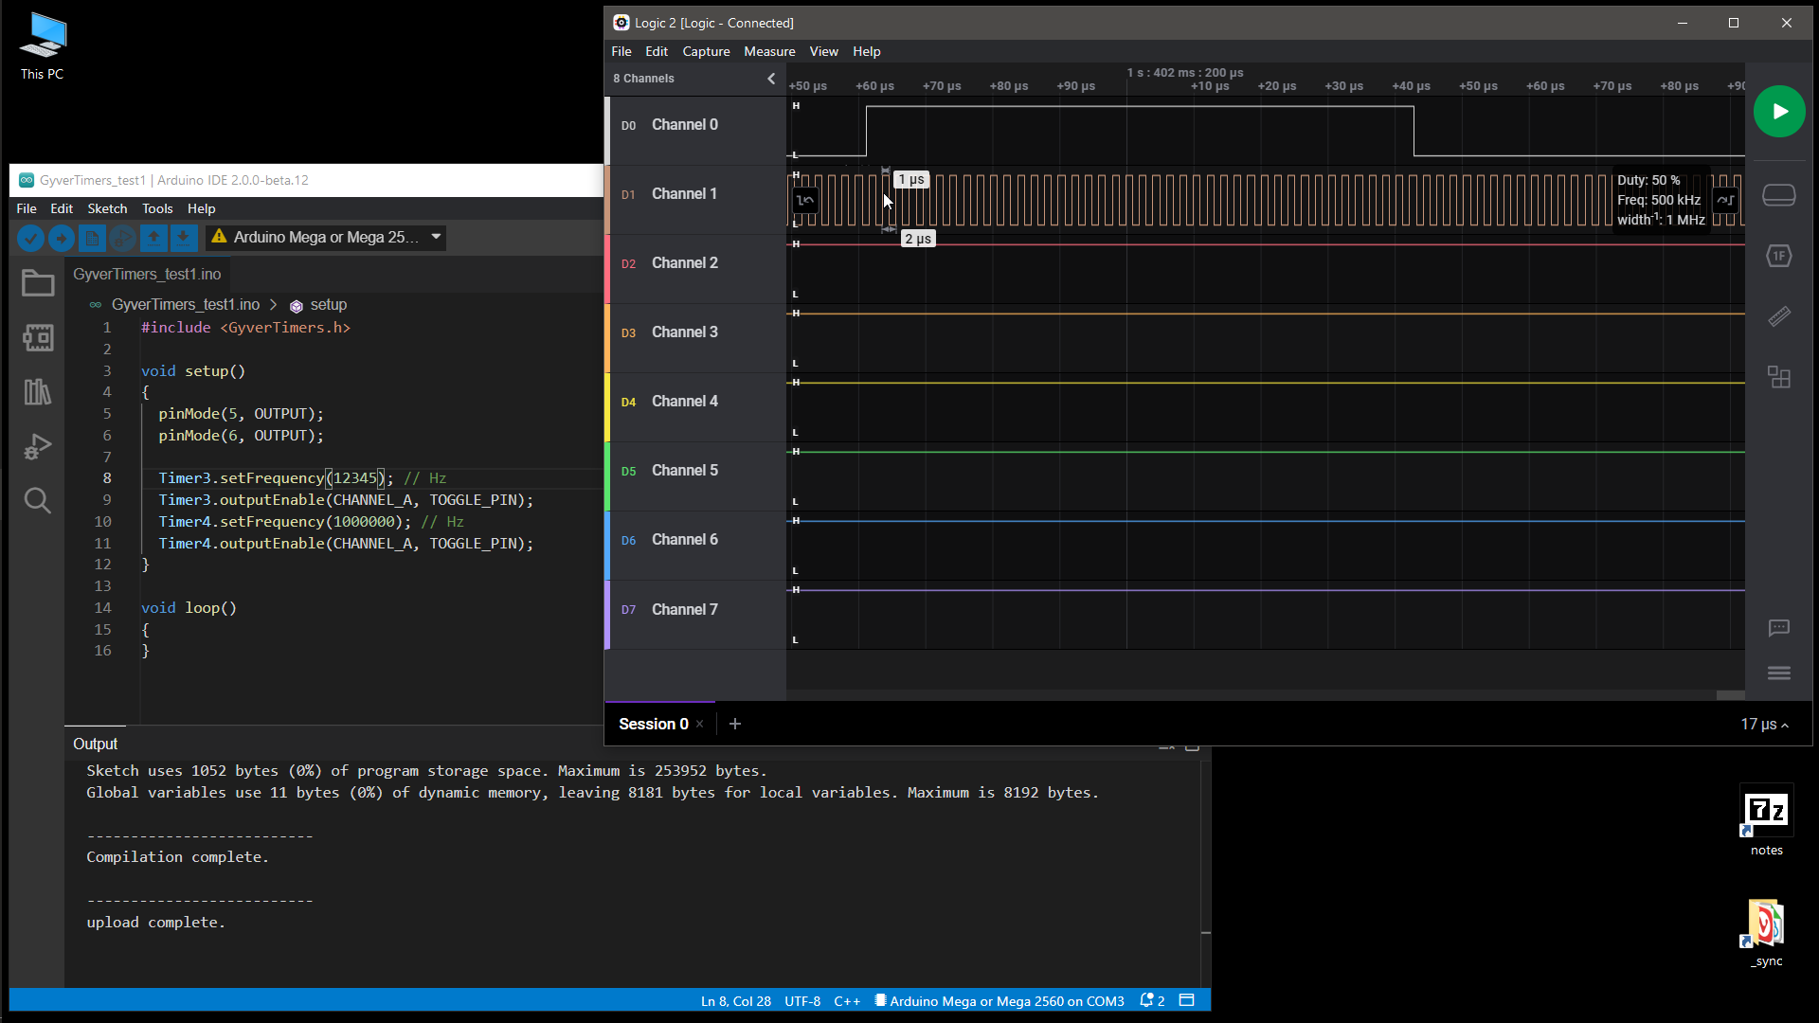Select the GyverTimers_test1.ino editor tab
1819x1023 pixels.
[147, 274]
